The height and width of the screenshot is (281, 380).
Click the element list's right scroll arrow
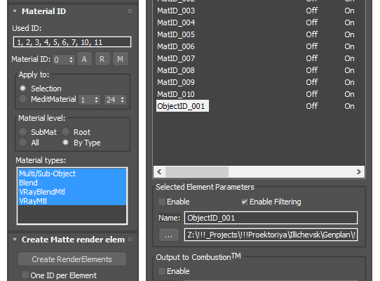tap(359, 171)
